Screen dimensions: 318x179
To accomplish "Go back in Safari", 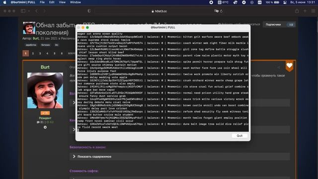I will tap(37, 11).
